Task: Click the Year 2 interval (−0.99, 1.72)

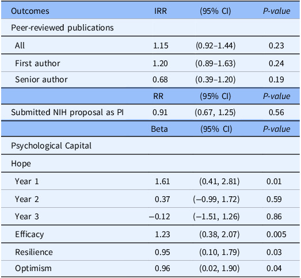Action: [216, 199]
